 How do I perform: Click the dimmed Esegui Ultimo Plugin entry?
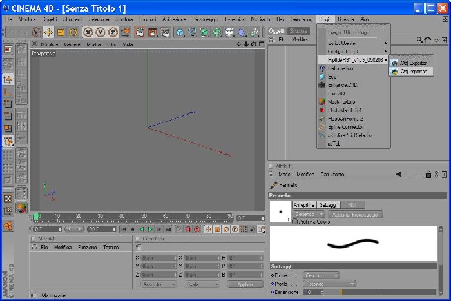click(x=348, y=32)
